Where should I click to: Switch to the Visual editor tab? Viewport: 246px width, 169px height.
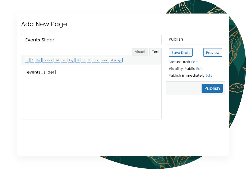(140, 52)
